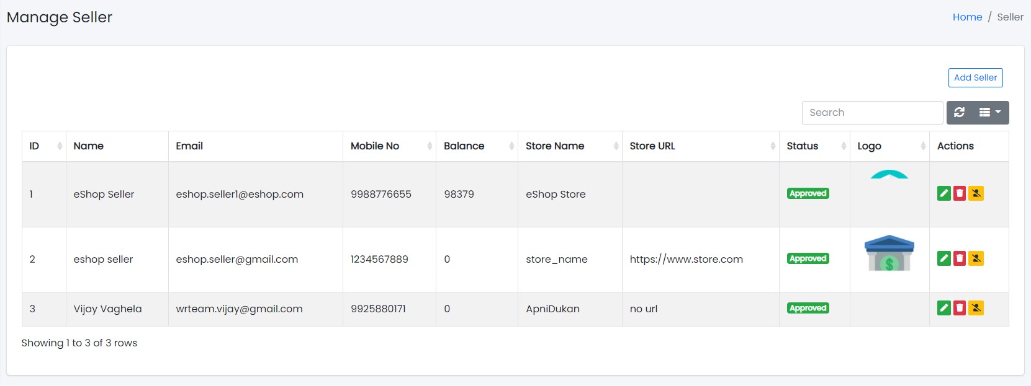Click the Search input field

pos(872,113)
